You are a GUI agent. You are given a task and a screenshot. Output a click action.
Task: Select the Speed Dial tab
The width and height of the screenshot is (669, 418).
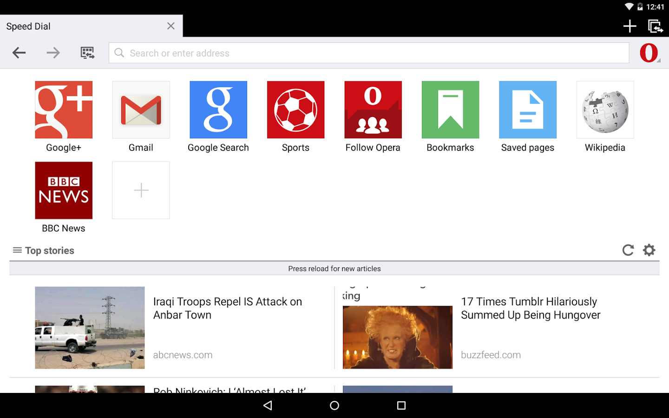(x=91, y=26)
